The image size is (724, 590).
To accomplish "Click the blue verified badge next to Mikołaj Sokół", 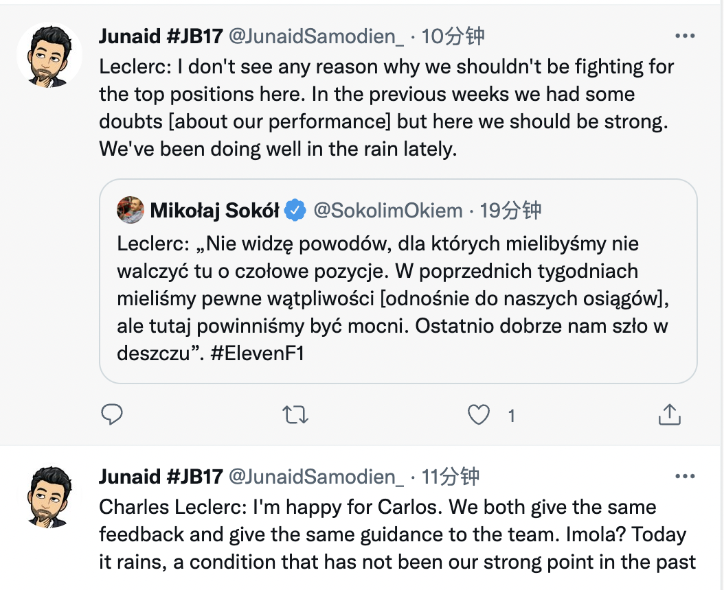I will (295, 211).
